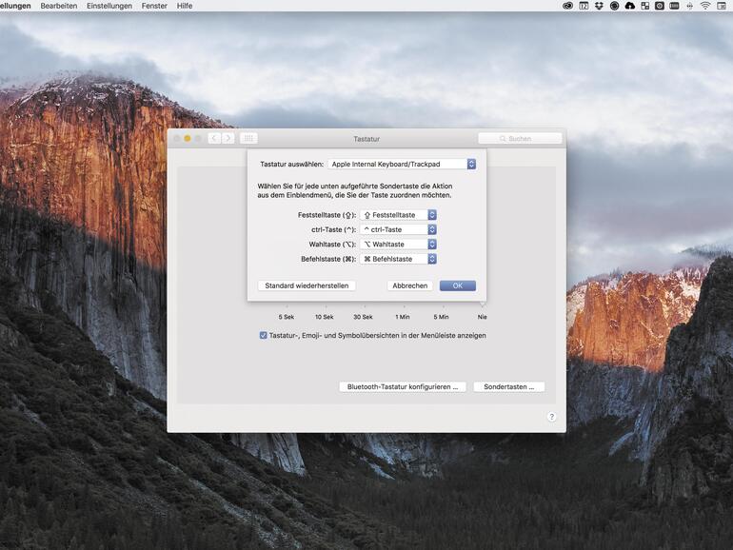Click the cloud upload menu bar icon
This screenshot has height=550, width=733.
pyautogui.click(x=629, y=6)
